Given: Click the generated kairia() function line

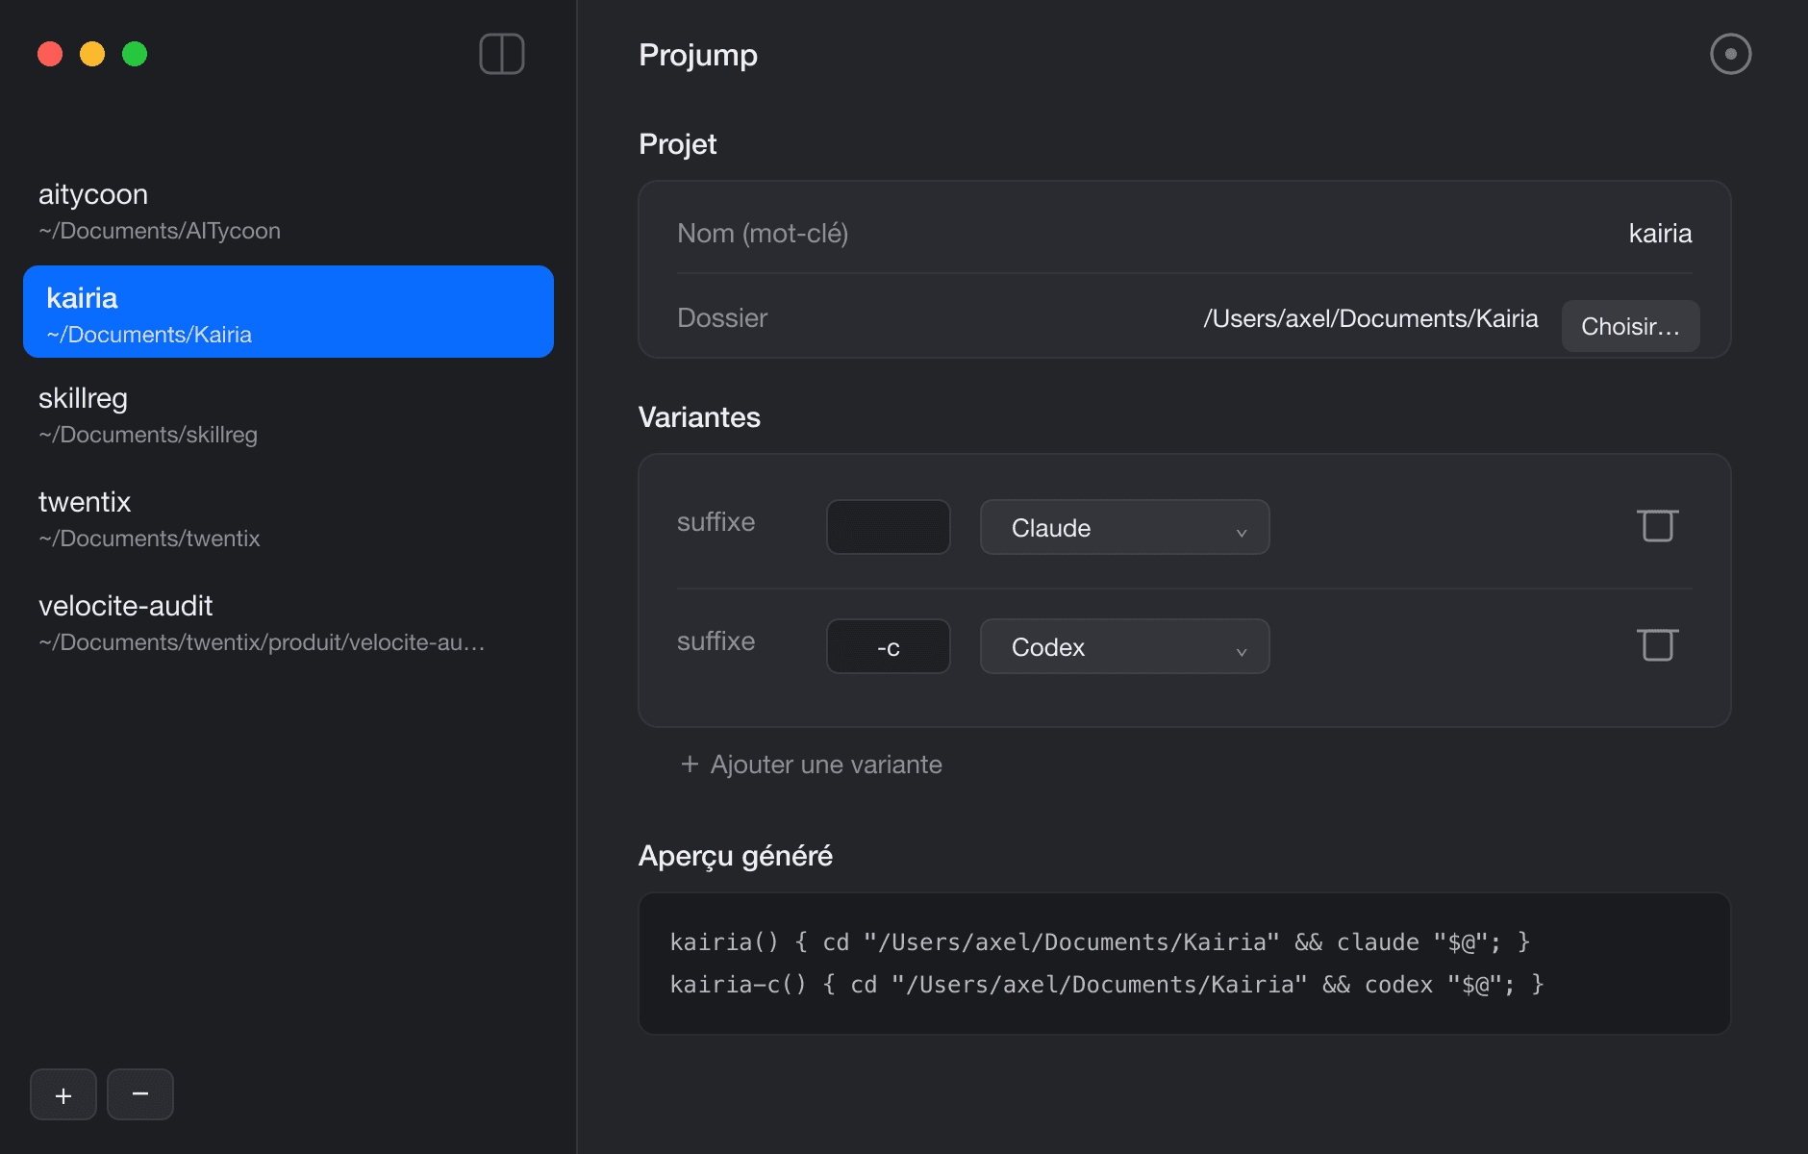Looking at the screenshot, I should [x=1099, y=941].
